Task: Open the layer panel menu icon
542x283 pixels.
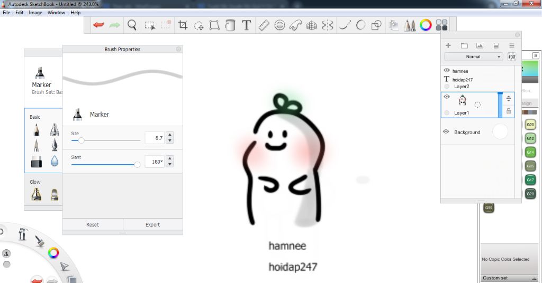Action: 512,45
